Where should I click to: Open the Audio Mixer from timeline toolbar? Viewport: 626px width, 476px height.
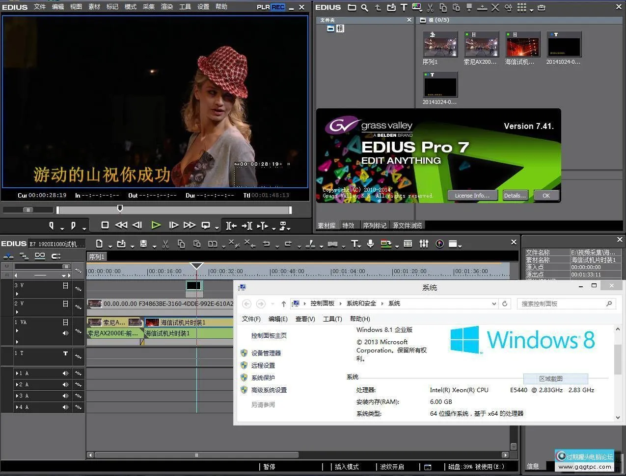point(424,244)
